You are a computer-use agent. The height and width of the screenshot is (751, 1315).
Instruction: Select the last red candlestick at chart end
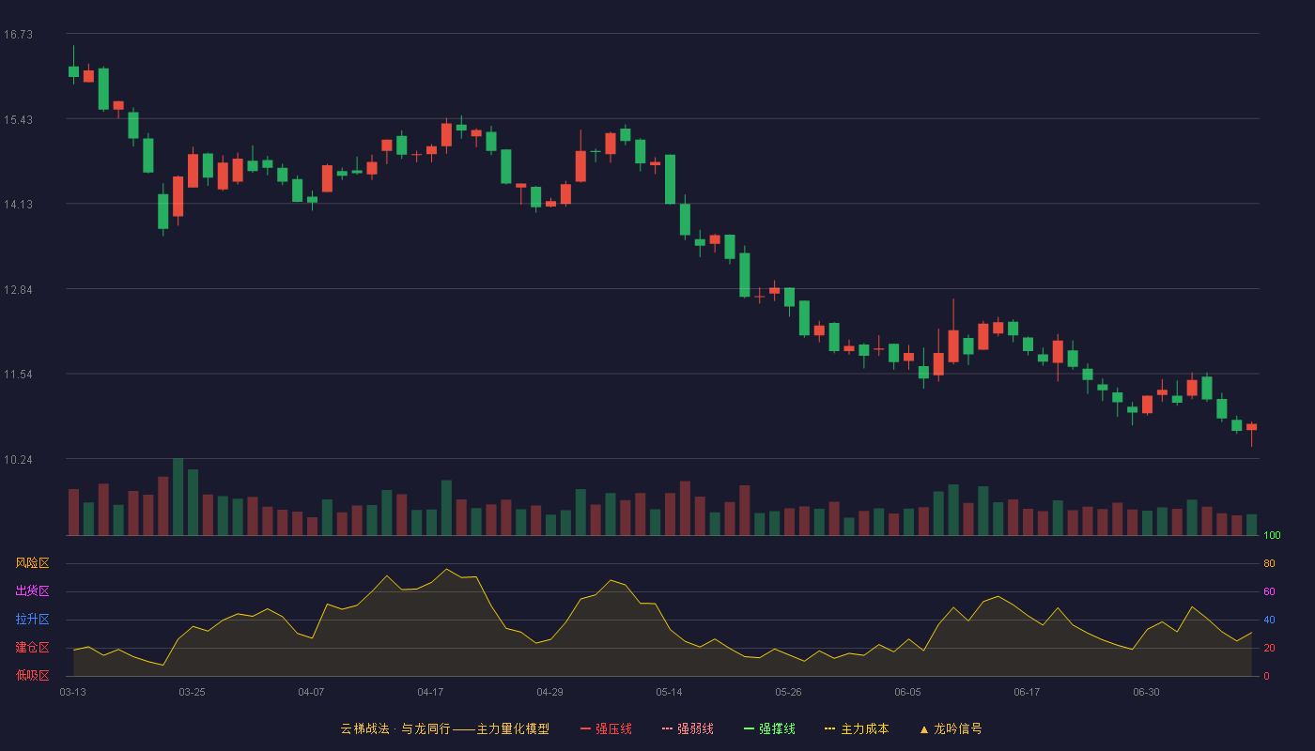(1251, 427)
